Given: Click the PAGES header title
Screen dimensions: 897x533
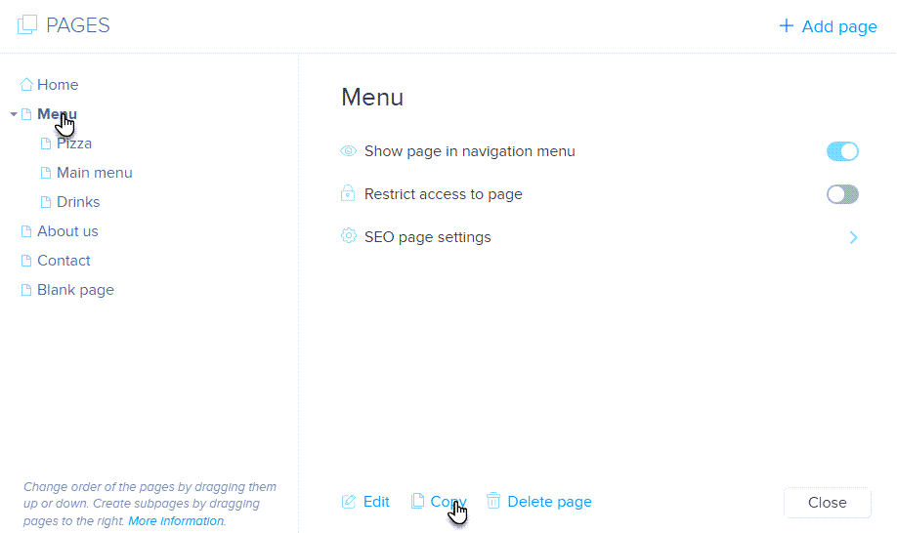Looking at the screenshot, I should coord(78,25).
